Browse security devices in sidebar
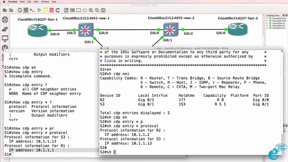This screenshot has height=162, width=288. point(5,48)
